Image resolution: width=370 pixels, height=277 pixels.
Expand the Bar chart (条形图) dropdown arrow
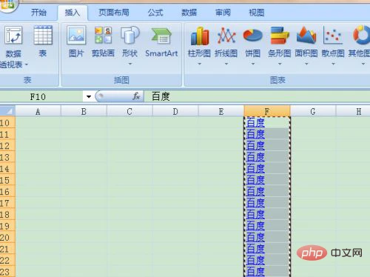pyautogui.click(x=280, y=64)
